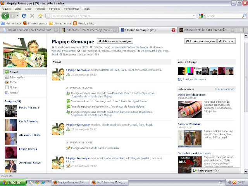Click the Visualizar blog bookmark
Viewport: 248px width, 186px height.
coord(84,23)
